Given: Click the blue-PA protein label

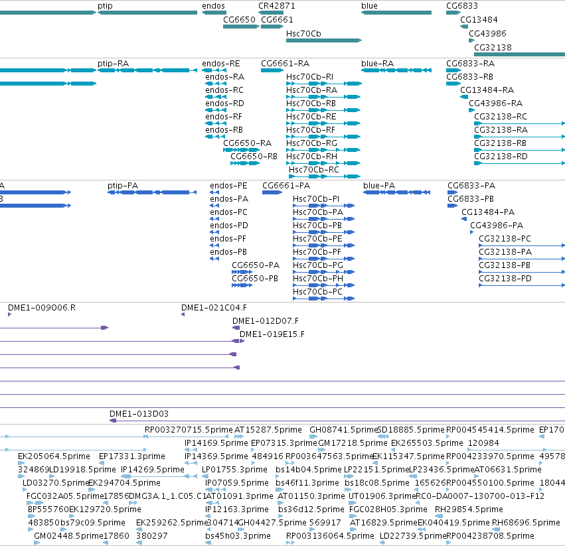Looking at the screenshot, I should 379,186.
